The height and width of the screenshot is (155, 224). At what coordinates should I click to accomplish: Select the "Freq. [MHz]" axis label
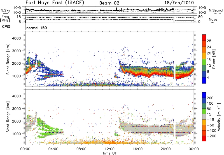coord(5,19)
